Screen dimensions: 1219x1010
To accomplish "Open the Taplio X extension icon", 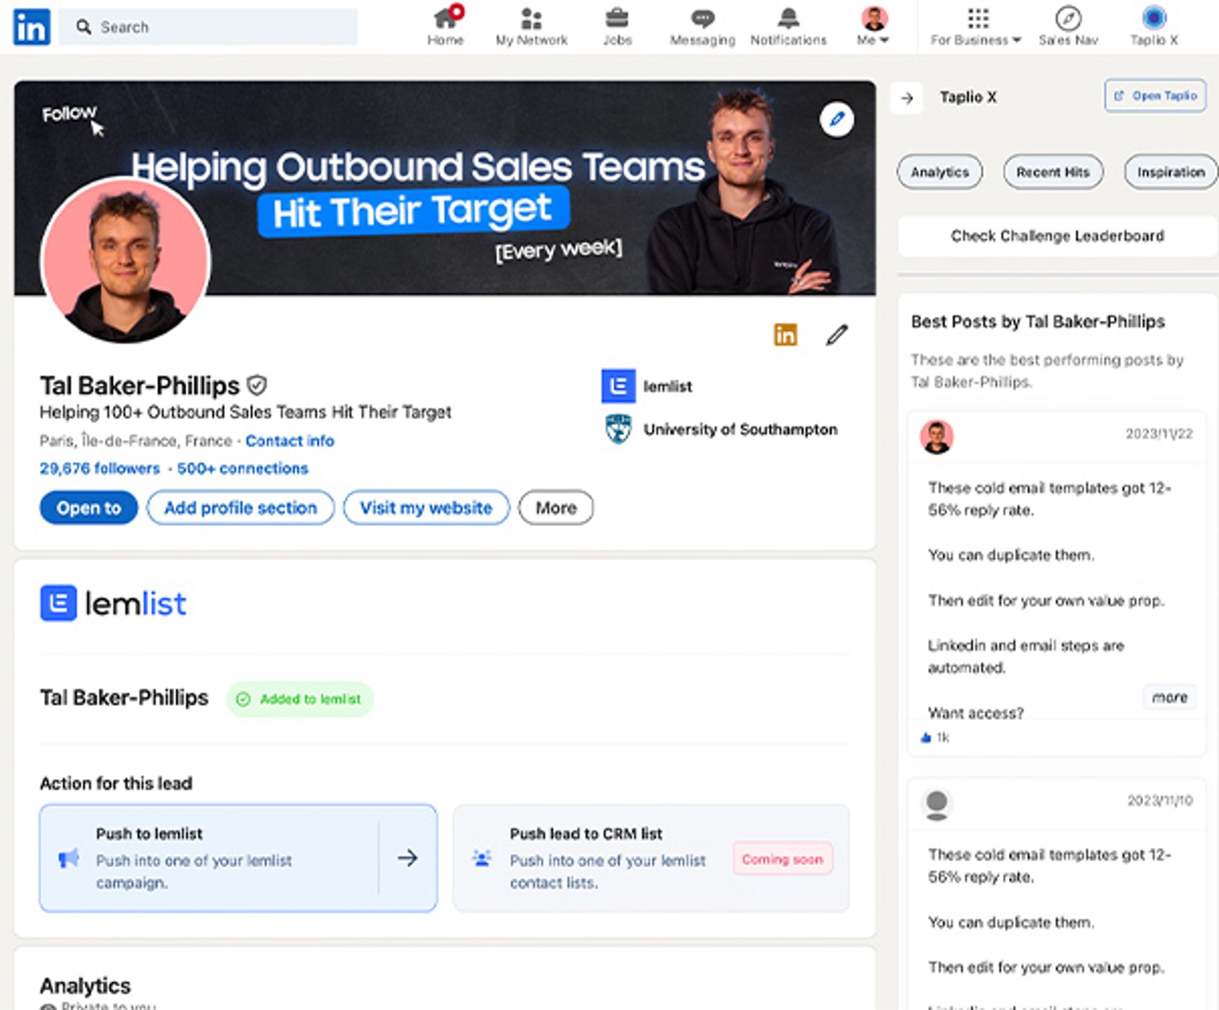I will click(x=1154, y=27).
